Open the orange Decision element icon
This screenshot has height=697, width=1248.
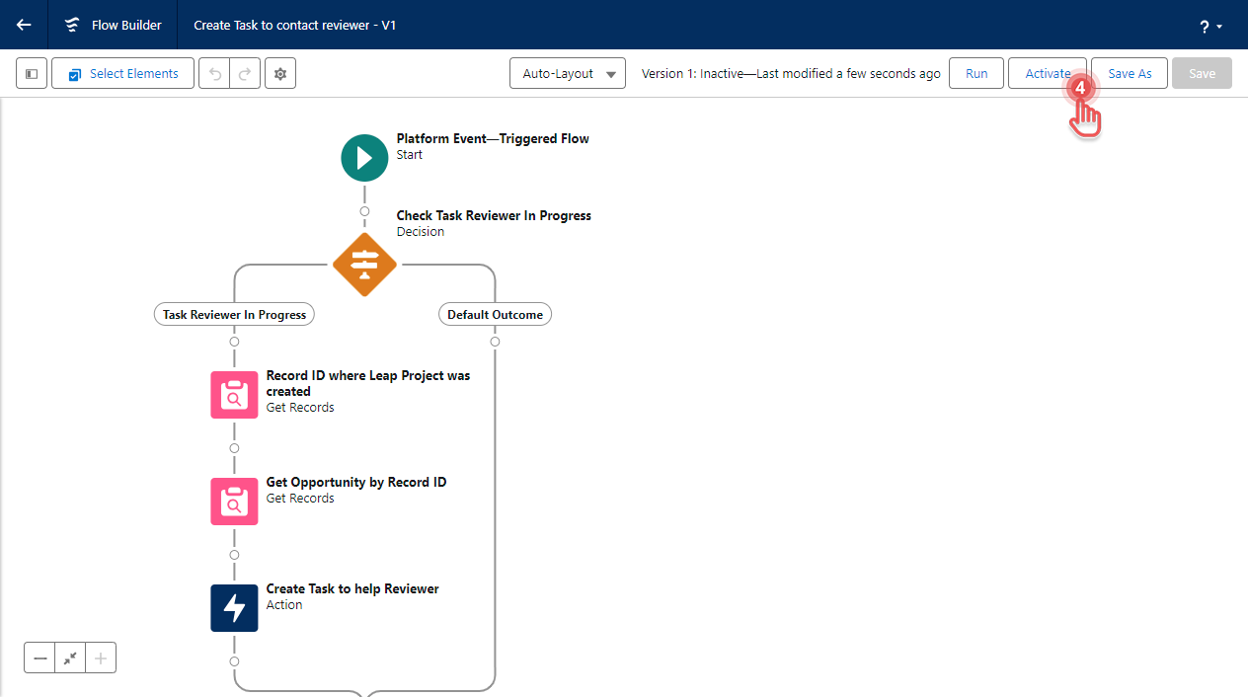364,265
